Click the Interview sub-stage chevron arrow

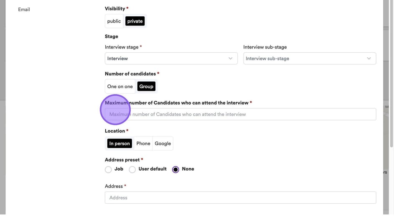click(x=369, y=59)
